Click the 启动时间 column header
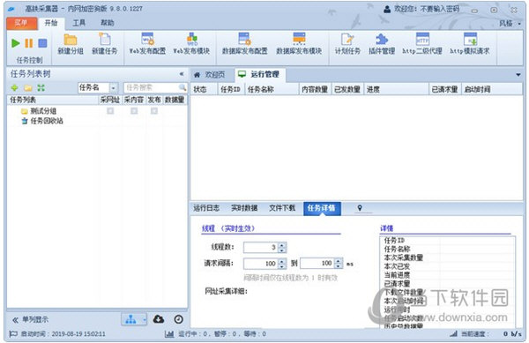Viewport: 529px width, 343px height. pyautogui.click(x=492, y=89)
